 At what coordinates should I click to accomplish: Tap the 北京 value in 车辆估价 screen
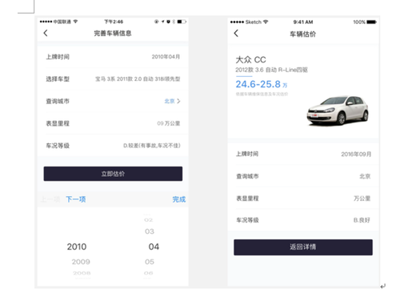(365, 176)
